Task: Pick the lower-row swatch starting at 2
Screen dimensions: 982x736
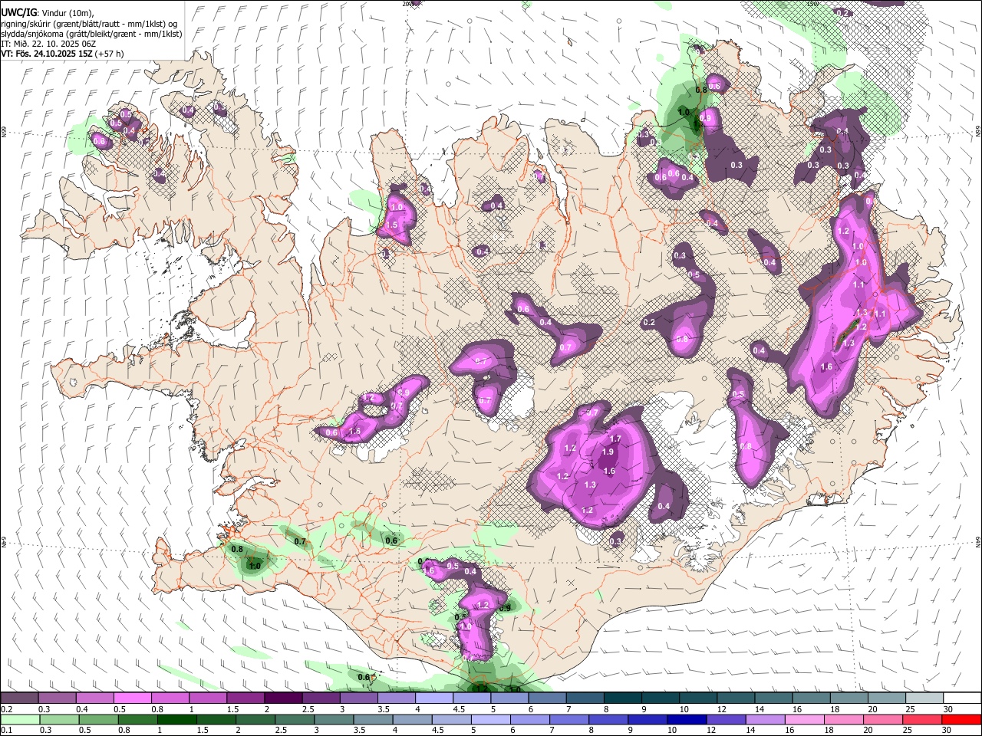Action: click(x=255, y=719)
